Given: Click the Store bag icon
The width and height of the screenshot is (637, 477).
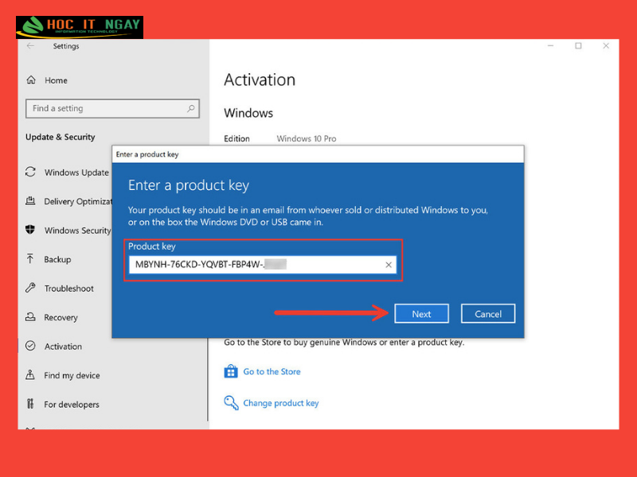Looking at the screenshot, I should pos(231,371).
